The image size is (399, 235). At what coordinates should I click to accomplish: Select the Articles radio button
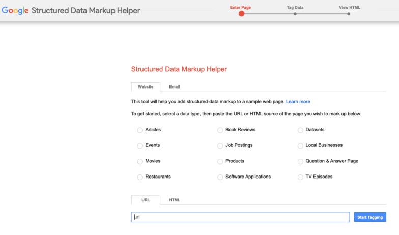point(140,130)
